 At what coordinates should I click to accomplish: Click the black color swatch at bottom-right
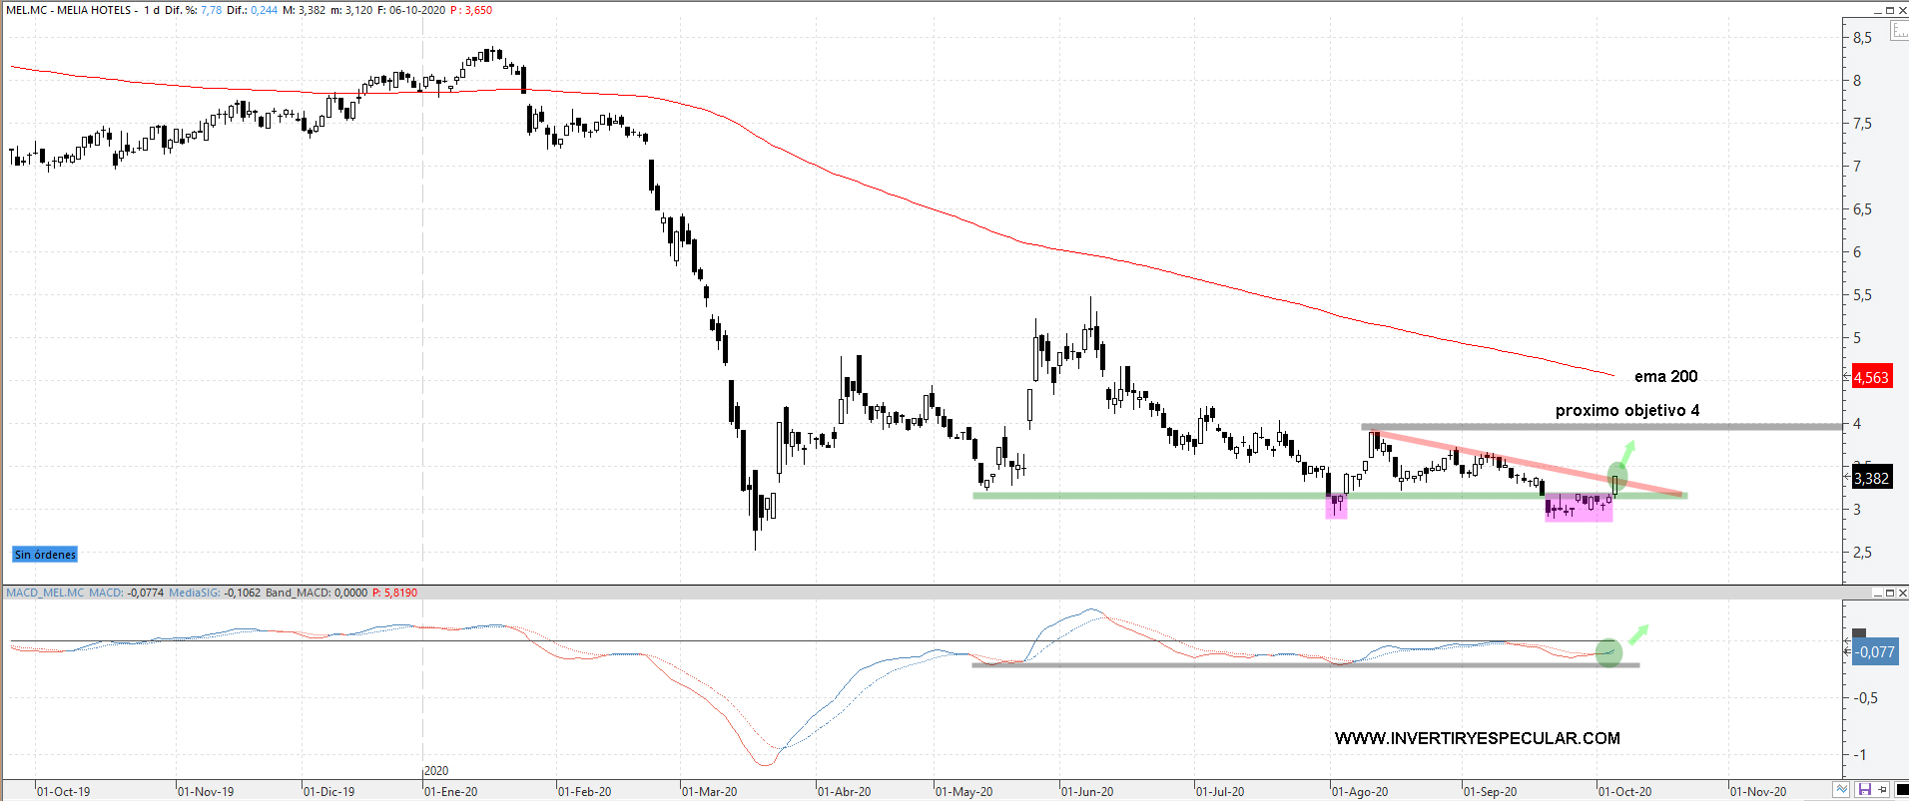click(x=1900, y=790)
